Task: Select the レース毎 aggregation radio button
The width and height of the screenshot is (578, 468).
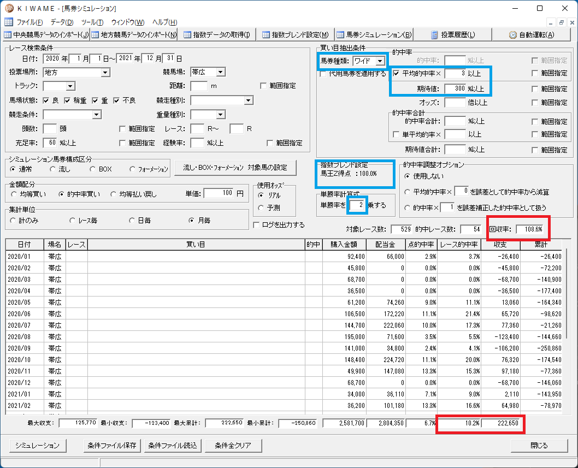Action: click(x=73, y=221)
